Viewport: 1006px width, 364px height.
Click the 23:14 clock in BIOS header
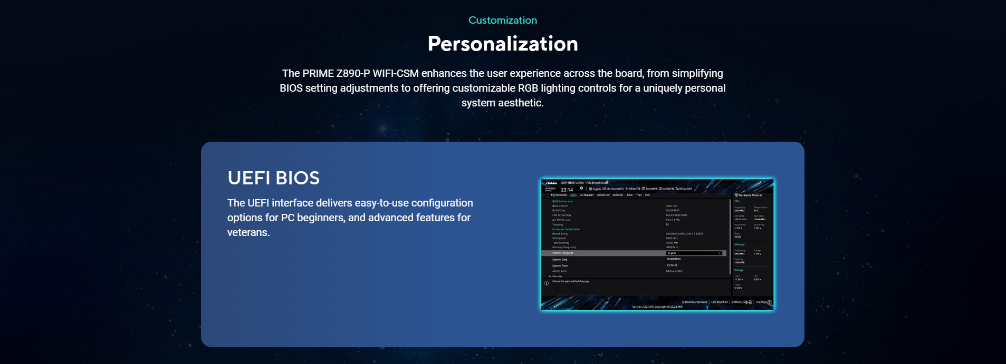click(567, 190)
